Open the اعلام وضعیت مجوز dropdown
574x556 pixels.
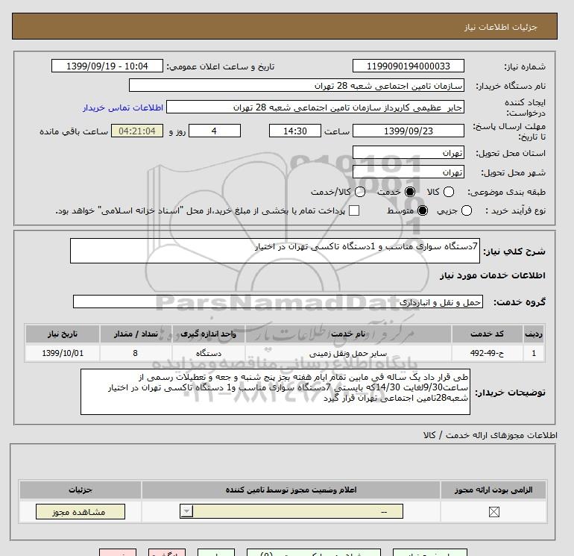coord(291,512)
